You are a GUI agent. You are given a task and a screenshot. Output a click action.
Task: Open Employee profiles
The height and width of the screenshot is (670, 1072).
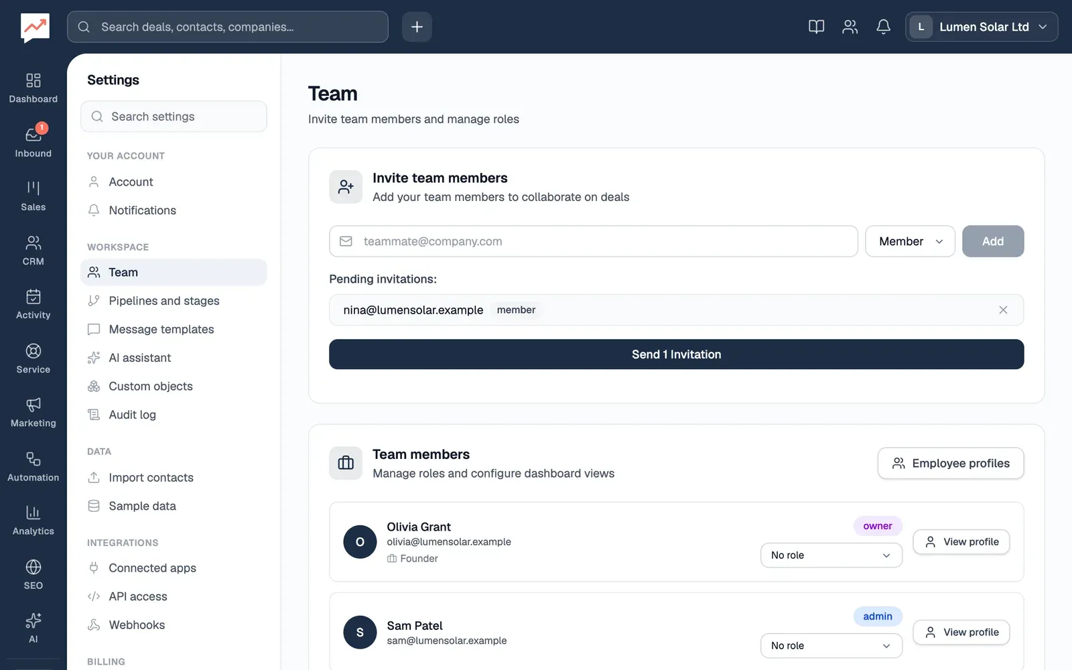(x=951, y=464)
